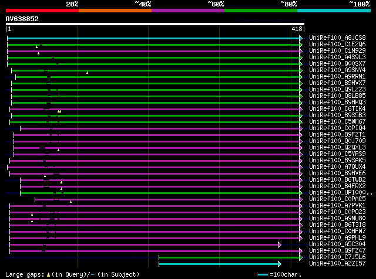The height and width of the screenshot is (279, 376).
Task: Click the yellow gap marker under the B4FRX2 row
Action: click(61, 189)
